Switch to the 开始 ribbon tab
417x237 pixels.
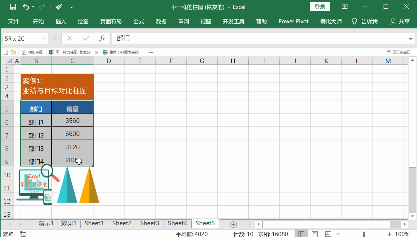[x=38, y=22]
